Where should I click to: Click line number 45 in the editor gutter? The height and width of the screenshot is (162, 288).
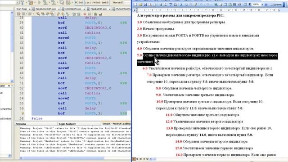tap(22, 53)
